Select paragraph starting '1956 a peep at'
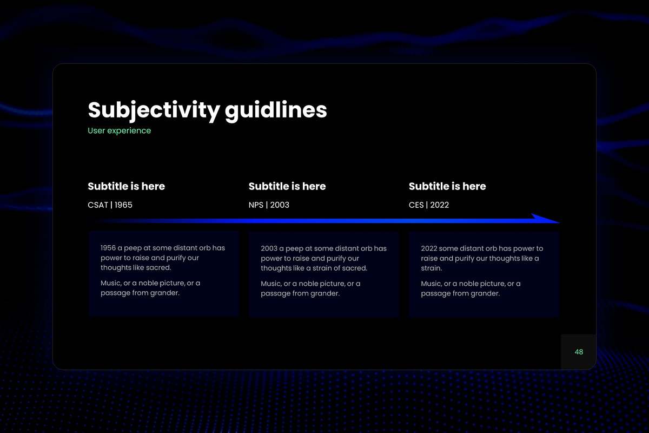The image size is (649, 433). [x=163, y=258]
